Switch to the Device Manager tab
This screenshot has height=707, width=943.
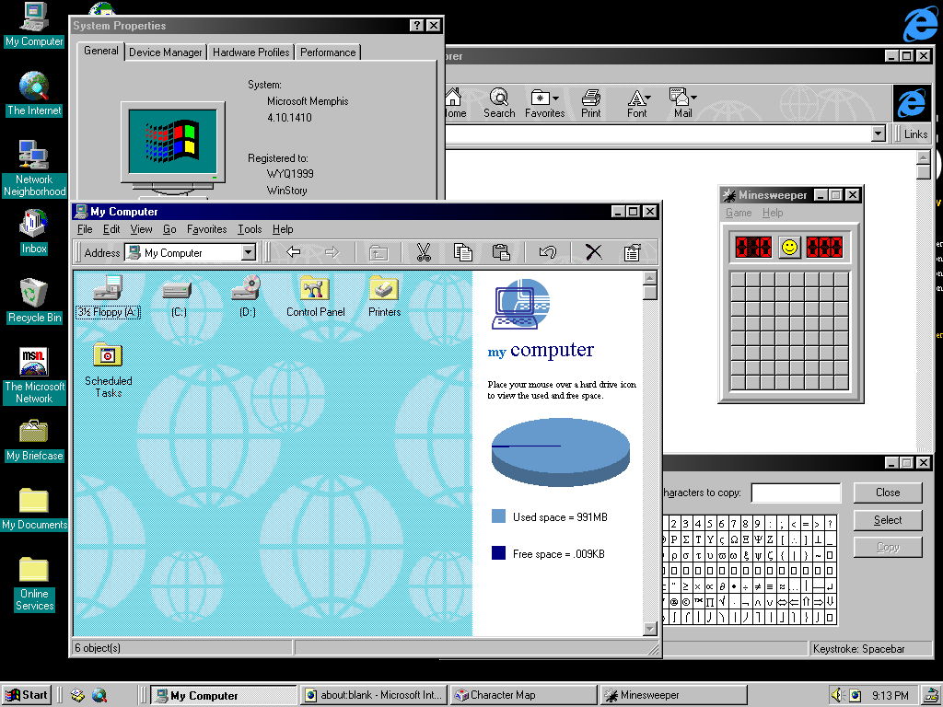coord(166,52)
